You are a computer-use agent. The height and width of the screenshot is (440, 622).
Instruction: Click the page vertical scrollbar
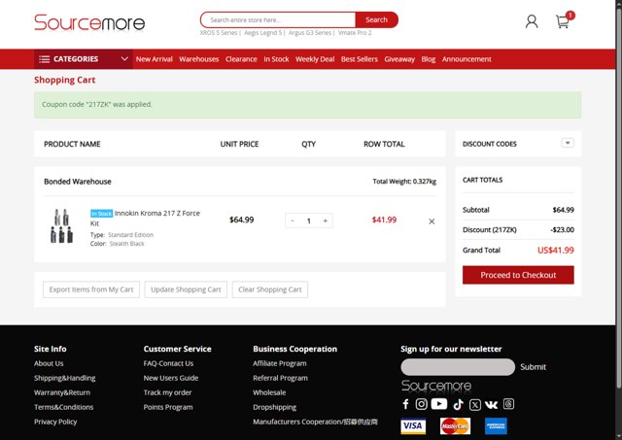pyautogui.click(x=618, y=198)
